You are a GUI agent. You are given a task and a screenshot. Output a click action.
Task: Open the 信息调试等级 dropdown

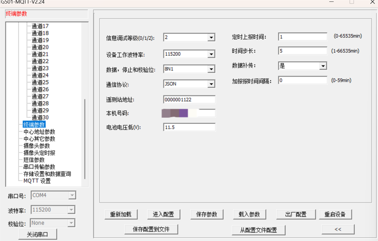(211, 38)
